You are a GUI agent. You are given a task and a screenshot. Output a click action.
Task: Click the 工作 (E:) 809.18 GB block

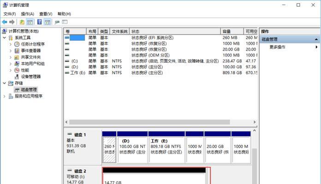pos(166,148)
